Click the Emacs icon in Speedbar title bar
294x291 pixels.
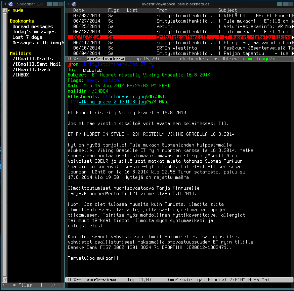[x=11, y=4]
